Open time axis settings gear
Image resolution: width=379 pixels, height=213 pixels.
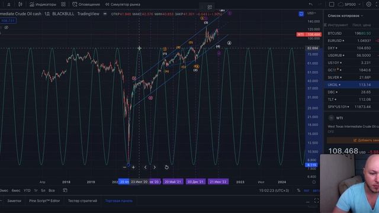(x=314, y=182)
